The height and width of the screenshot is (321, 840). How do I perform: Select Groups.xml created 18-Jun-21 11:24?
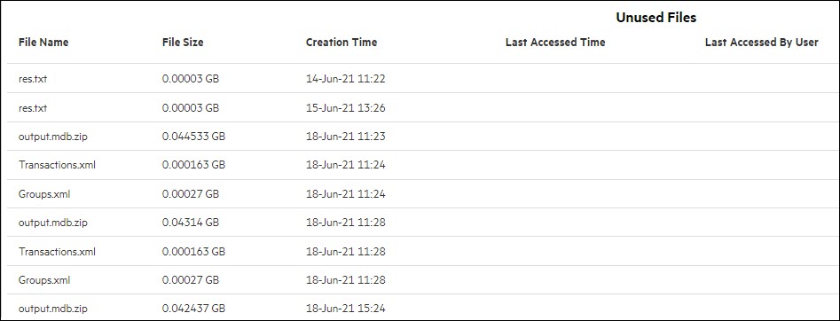pyautogui.click(x=420, y=194)
